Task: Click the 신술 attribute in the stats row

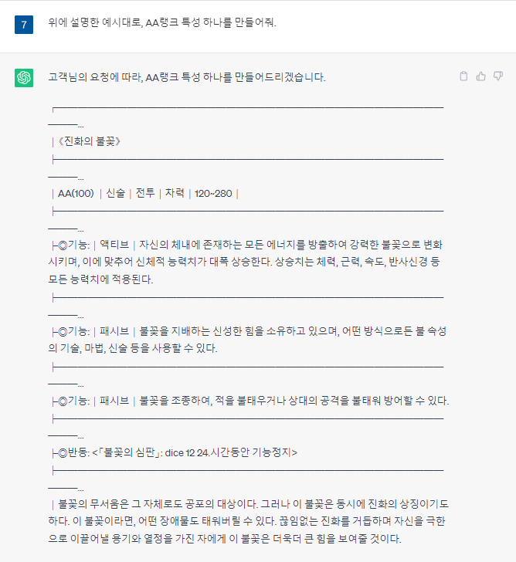Action: click(114, 193)
